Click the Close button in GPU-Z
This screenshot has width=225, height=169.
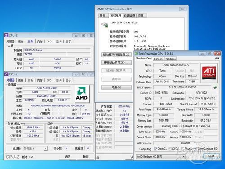211,156
